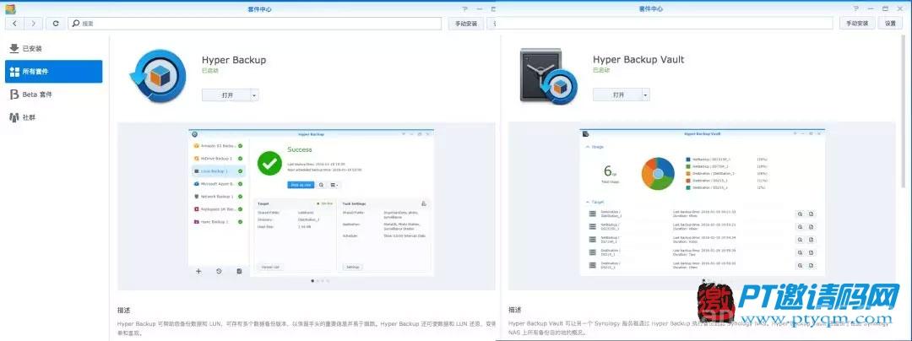
Task: Expand the dropdown arrow beside Hyper Backup 打开
Action: click(254, 95)
